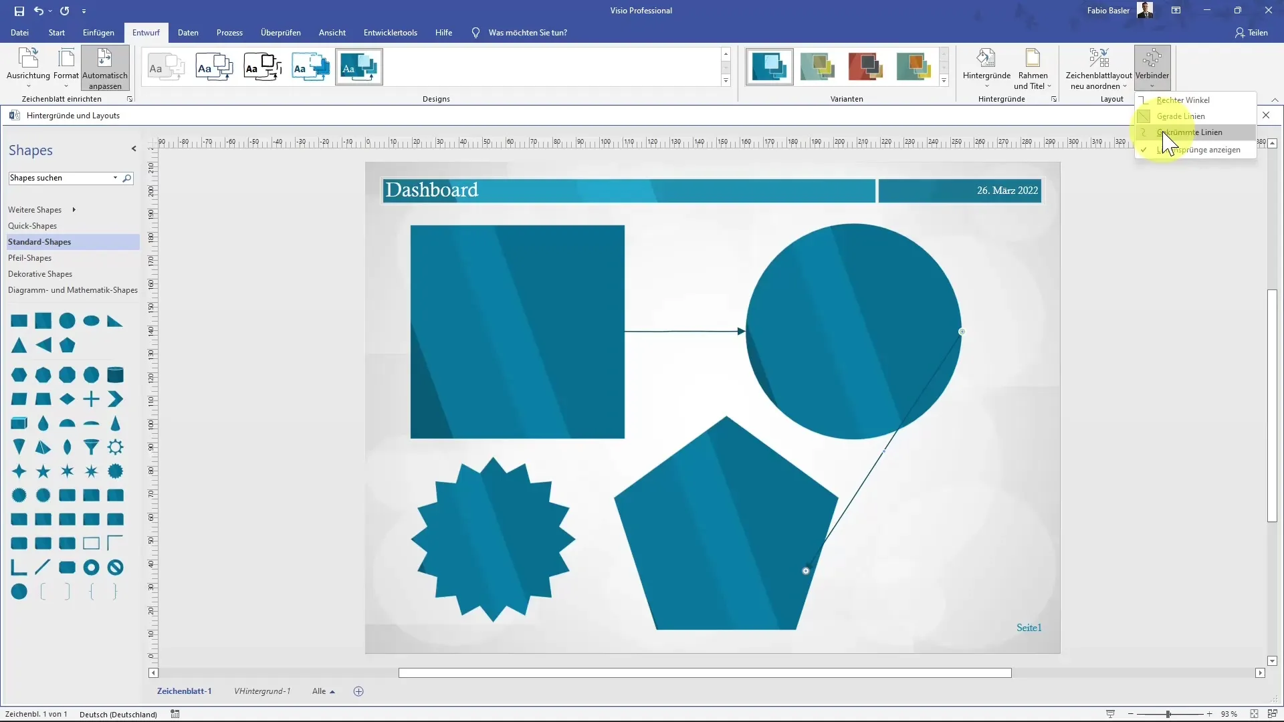1284x722 pixels.
Task: Switch to the Einfügen ribbon tab
Action: tap(98, 33)
